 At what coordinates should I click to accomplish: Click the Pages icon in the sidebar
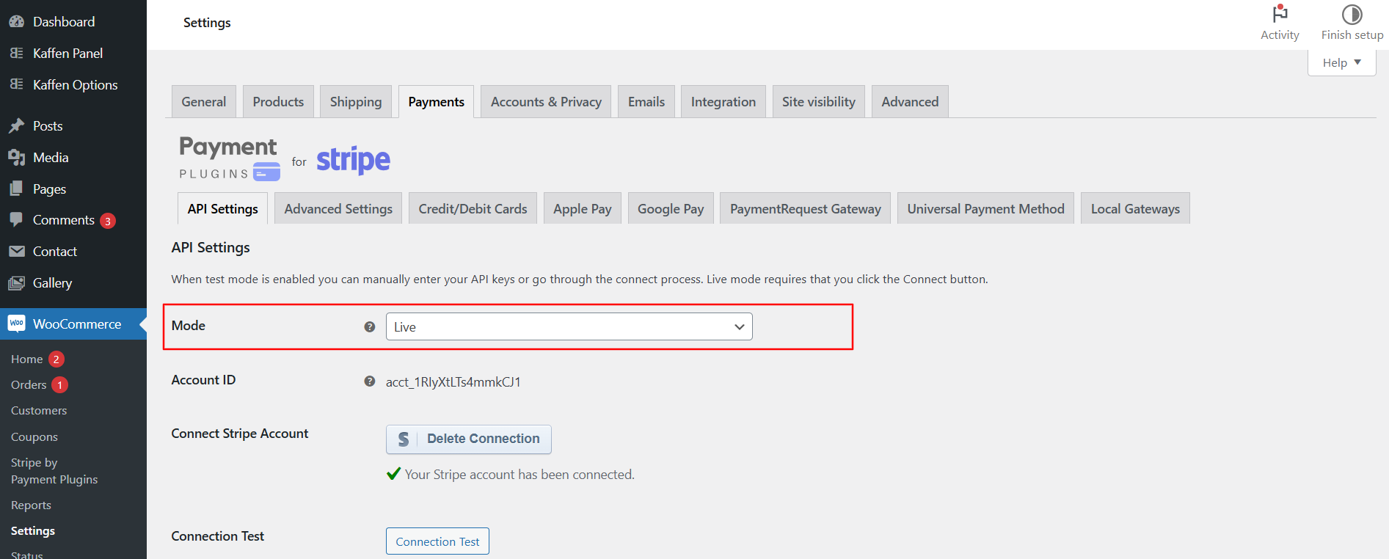pos(16,189)
